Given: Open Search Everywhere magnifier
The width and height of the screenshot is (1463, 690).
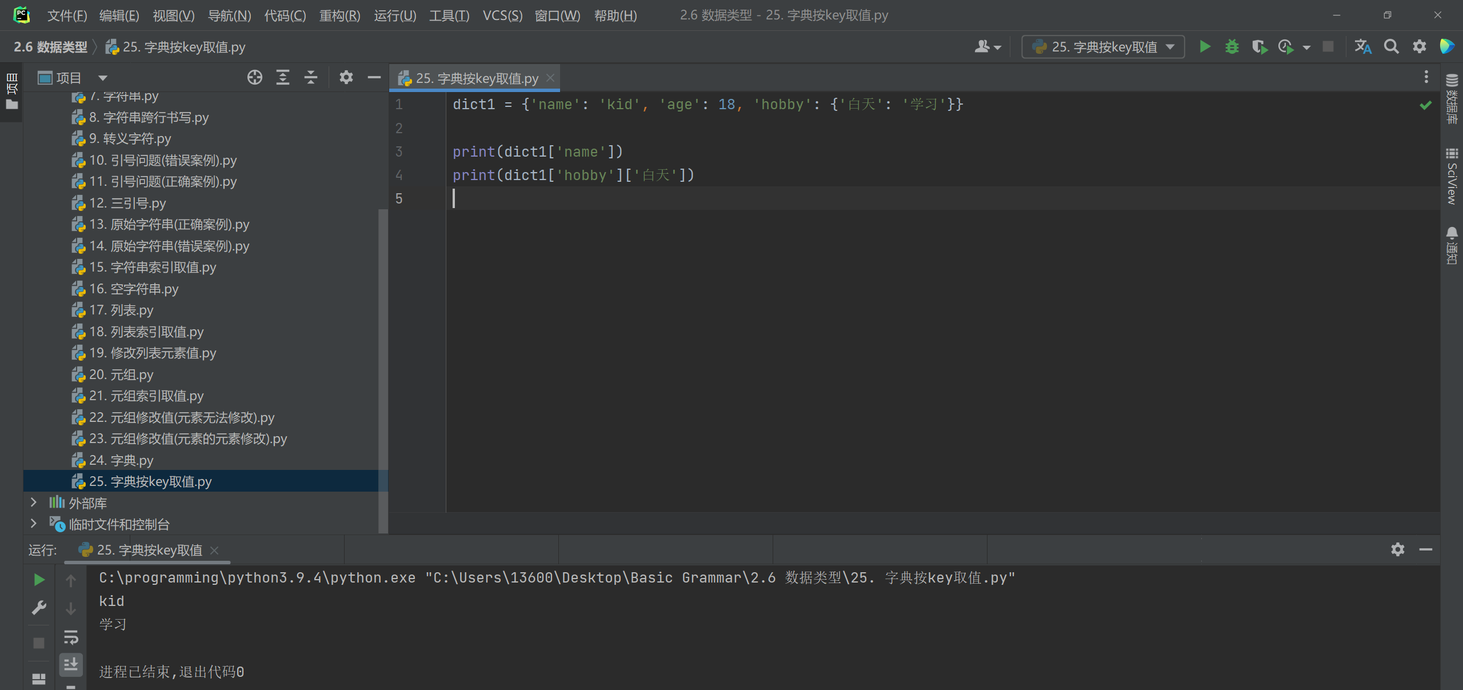Looking at the screenshot, I should point(1392,47).
